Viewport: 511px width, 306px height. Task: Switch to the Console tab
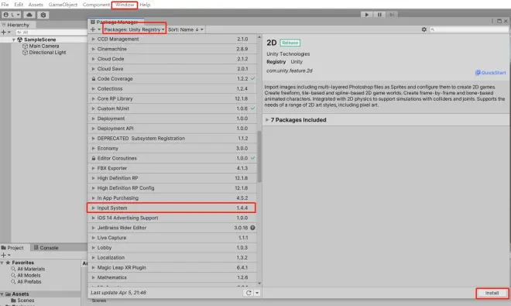[46, 248]
